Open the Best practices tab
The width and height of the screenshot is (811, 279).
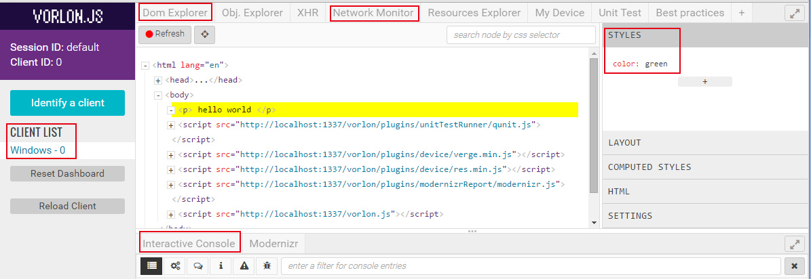tap(690, 13)
